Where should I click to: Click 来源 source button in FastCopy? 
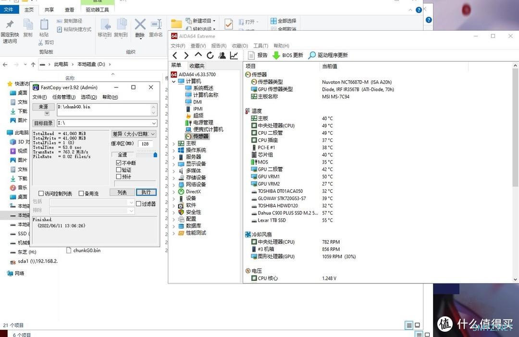(43, 107)
